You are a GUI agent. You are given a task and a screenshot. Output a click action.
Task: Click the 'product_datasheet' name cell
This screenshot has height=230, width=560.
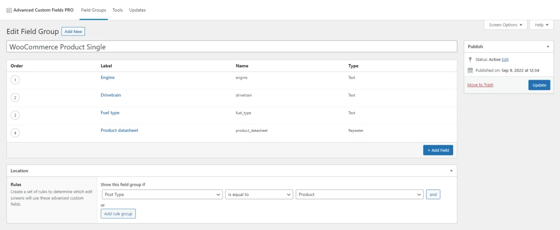pos(252,131)
